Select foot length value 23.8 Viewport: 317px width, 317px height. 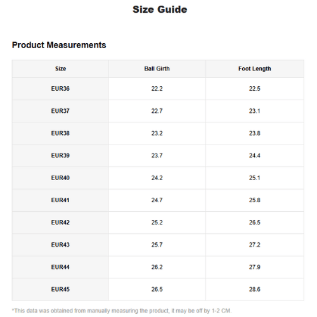(x=255, y=133)
